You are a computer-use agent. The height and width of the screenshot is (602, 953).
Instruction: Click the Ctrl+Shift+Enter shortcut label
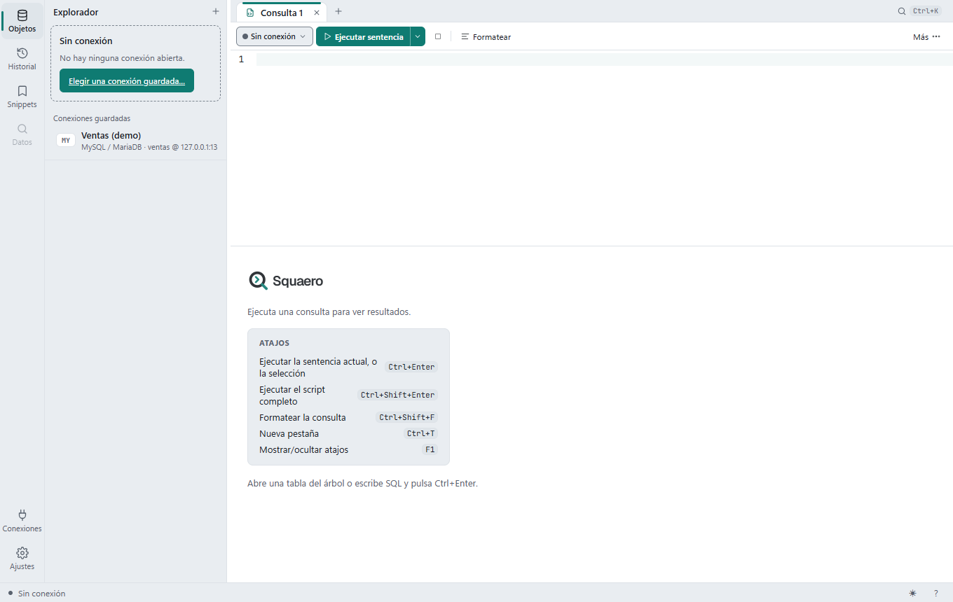pos(397,395)
